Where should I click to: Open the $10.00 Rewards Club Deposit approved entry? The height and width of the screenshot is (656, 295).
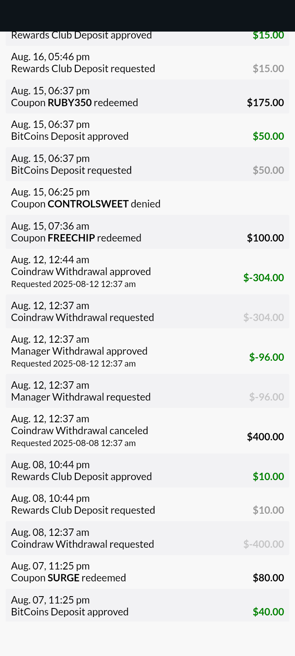point(147,471)
